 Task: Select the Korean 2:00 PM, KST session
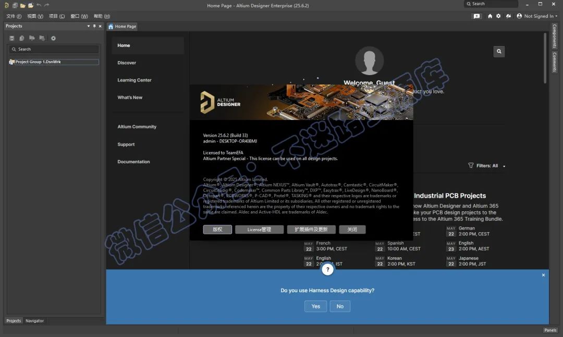pos(395,261)
